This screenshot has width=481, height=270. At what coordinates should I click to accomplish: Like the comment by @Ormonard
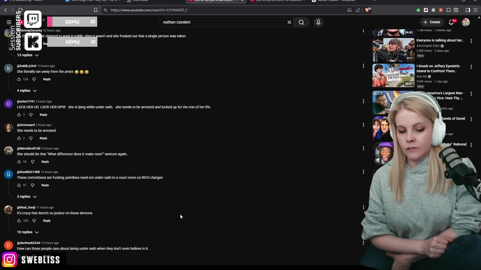point(19,138)
